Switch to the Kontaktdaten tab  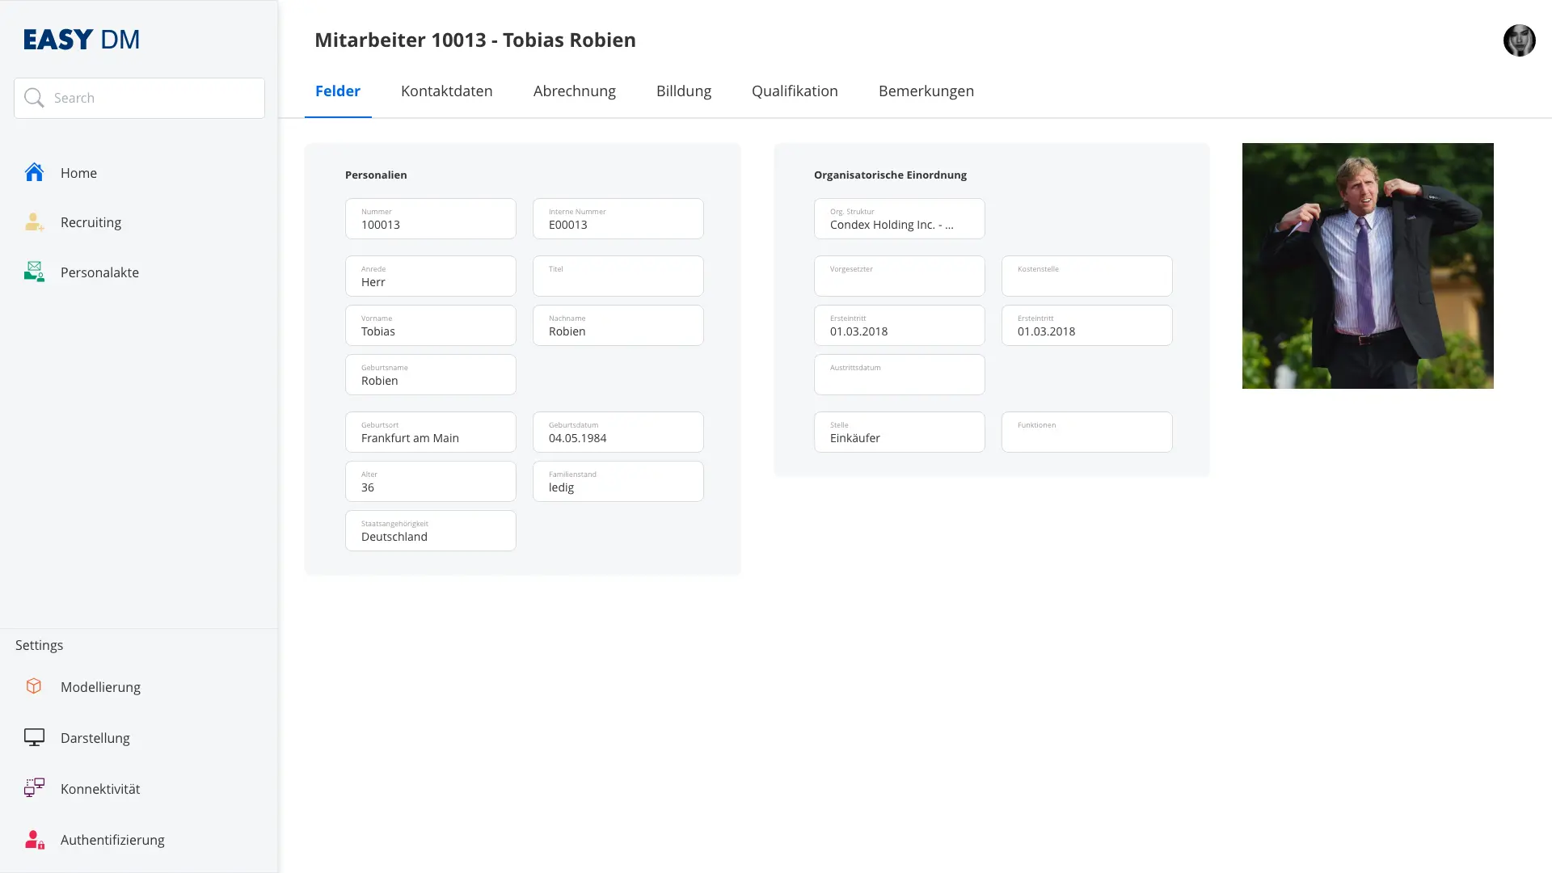[x=446, y=91]
